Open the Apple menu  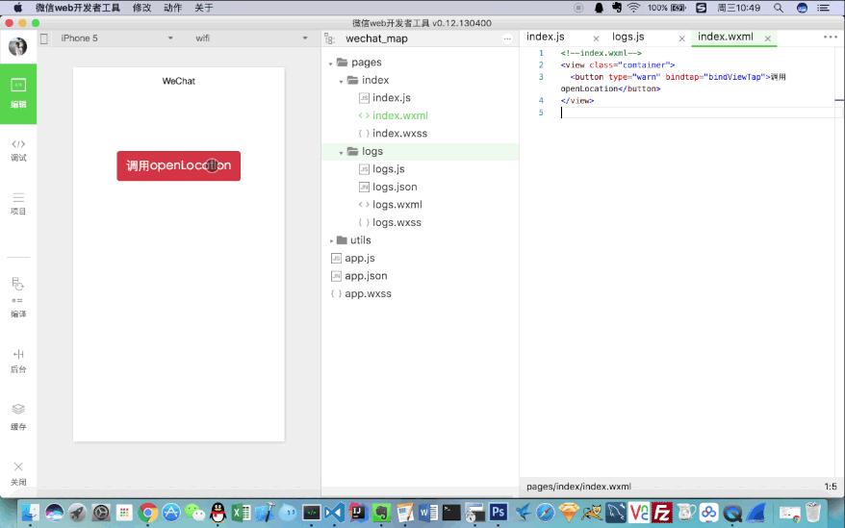point(17,8)
